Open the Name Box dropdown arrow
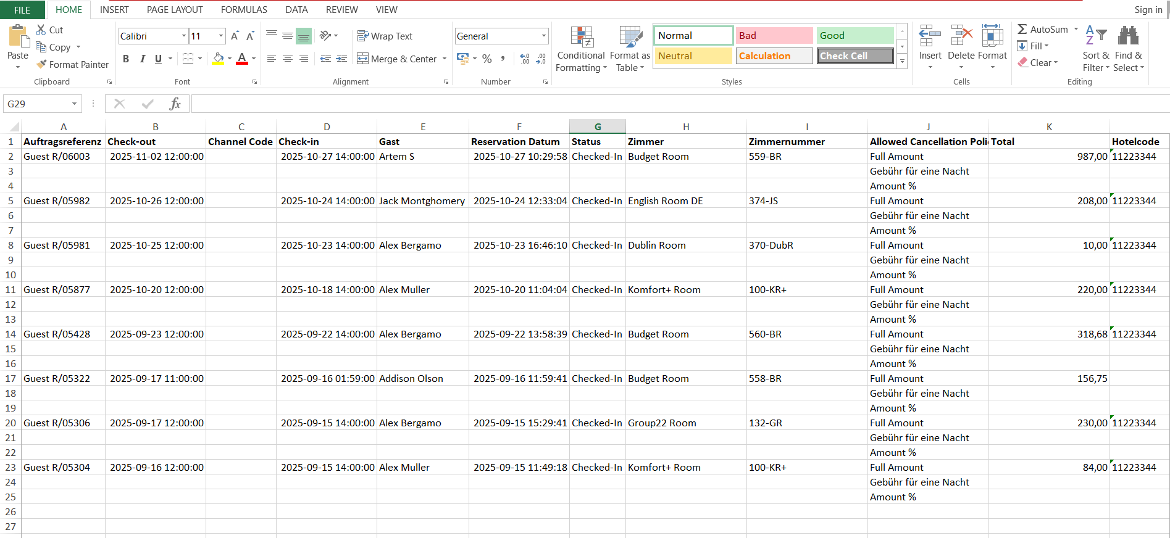Image resolution: width=1170 pixels, height=538 pixels. coord(75,104)
